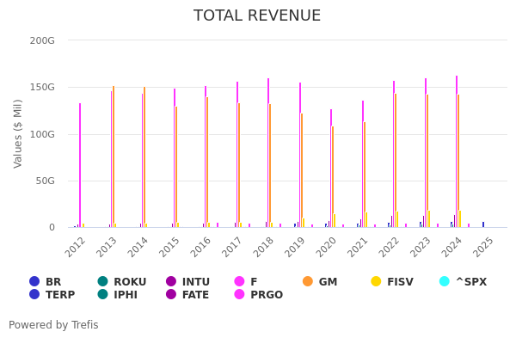Hide the FATE series via its label
516x344 pixels.
coord(196,295)
